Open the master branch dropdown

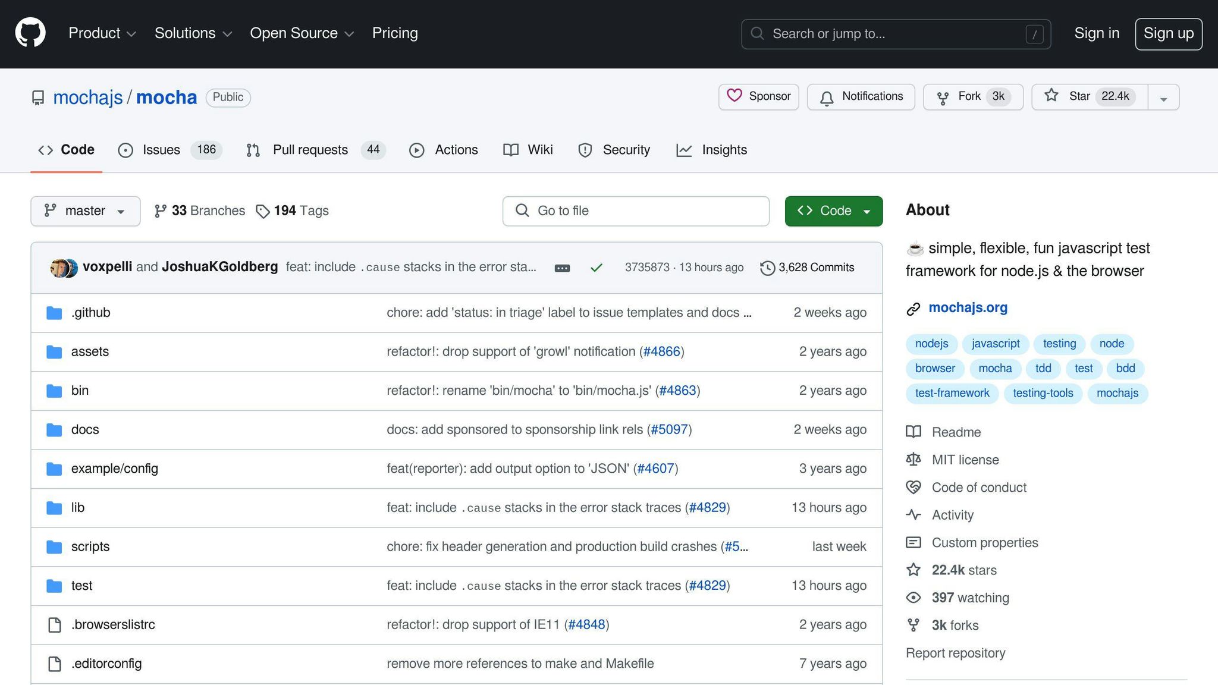tap(85, 211)
